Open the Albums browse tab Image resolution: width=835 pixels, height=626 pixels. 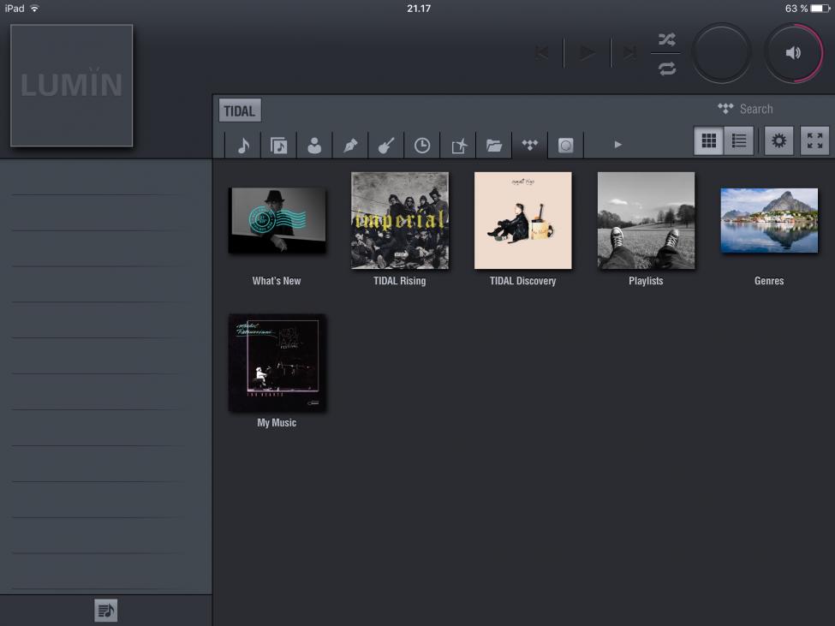pyautogui.click(x=278, y=145)
